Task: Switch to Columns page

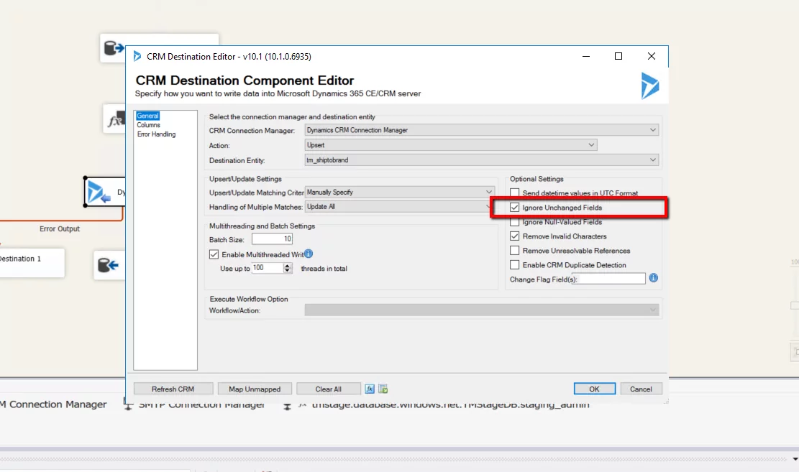Action: 148,125
